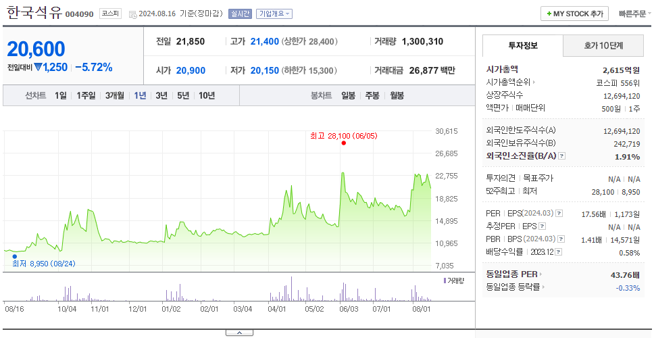Click the calendar icon beside 2024.08.16
This screenshot has height=338, width=654.
tap(132, 14)
